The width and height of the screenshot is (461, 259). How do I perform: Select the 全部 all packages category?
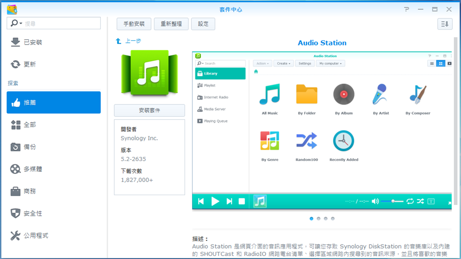pos(54,125)
